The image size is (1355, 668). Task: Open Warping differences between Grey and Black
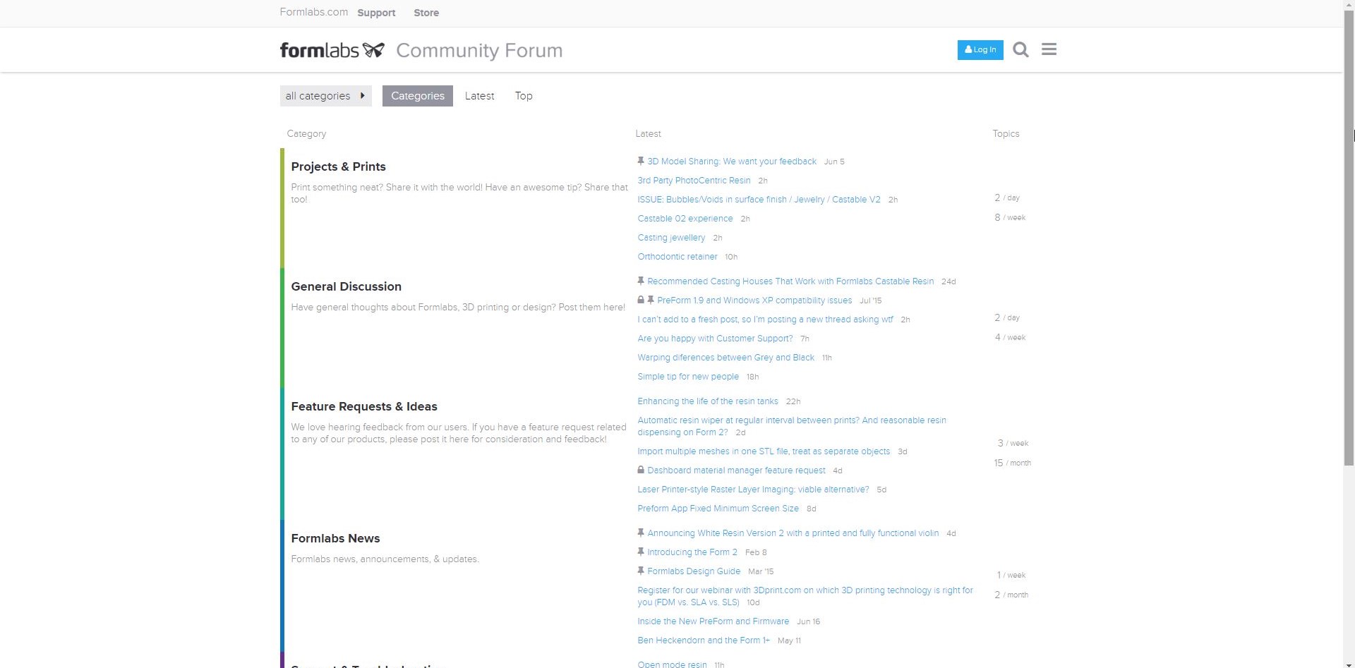point(725,358)
